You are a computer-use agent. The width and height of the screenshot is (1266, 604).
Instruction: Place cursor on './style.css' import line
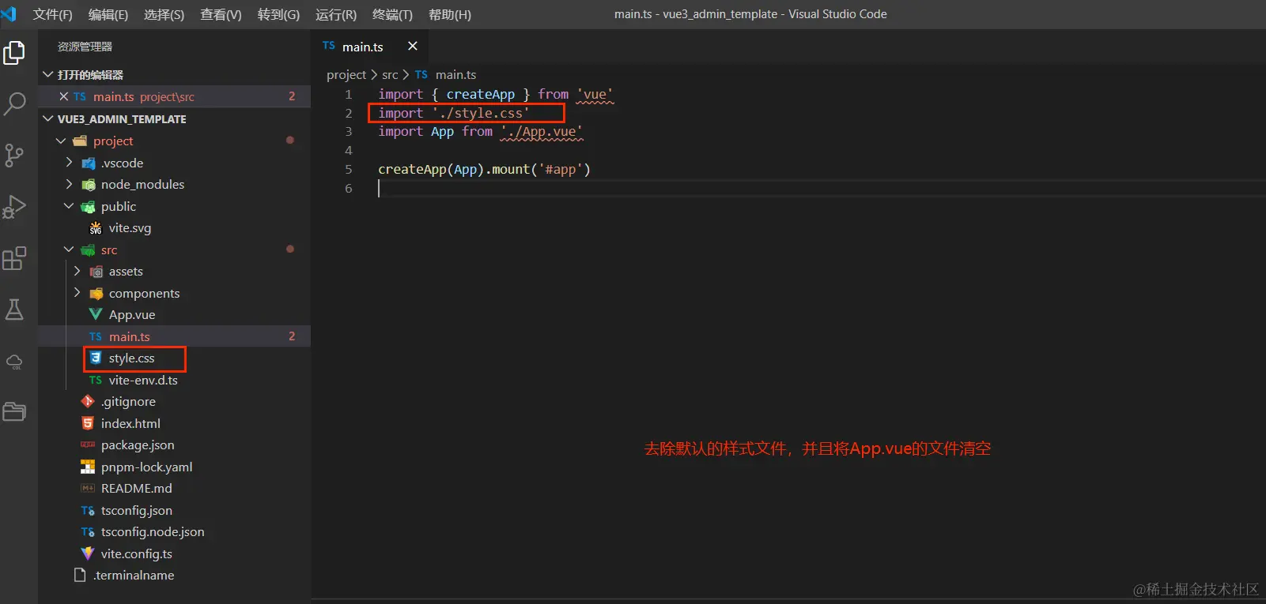point(453,113)
